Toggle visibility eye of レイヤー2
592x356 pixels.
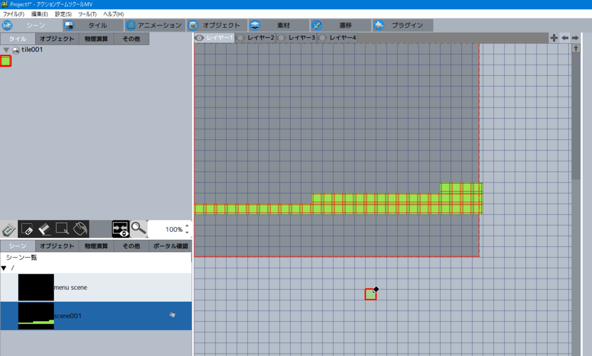tap(240, 38)
